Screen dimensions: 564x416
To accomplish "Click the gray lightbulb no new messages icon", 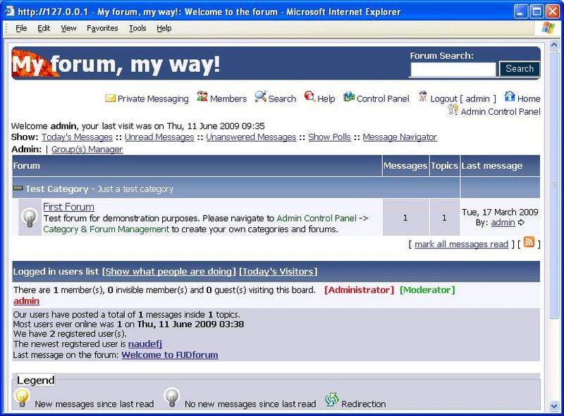I will (x=171, y=397).
